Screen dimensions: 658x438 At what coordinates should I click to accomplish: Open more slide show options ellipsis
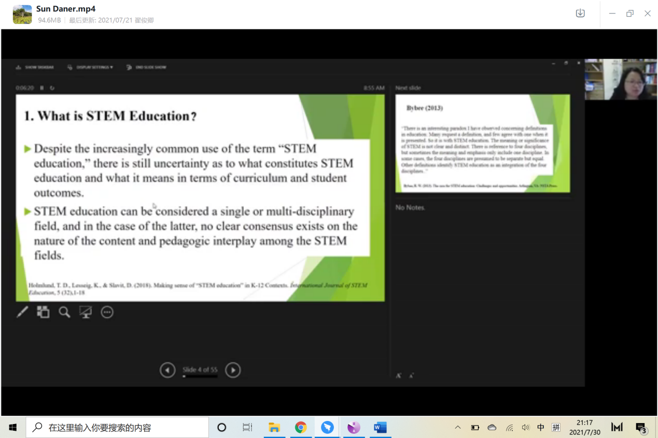[x=107, y=312]
